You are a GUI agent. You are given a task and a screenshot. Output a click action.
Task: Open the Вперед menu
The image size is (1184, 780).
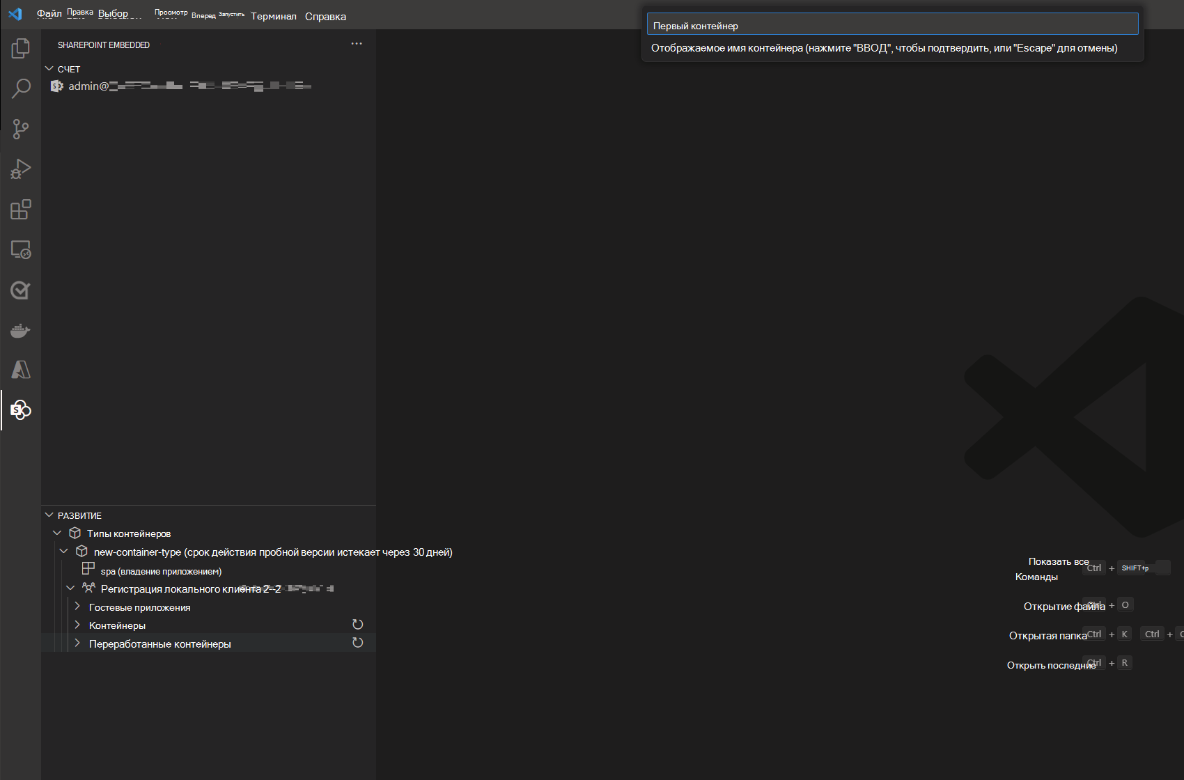[x=203, y=15]
